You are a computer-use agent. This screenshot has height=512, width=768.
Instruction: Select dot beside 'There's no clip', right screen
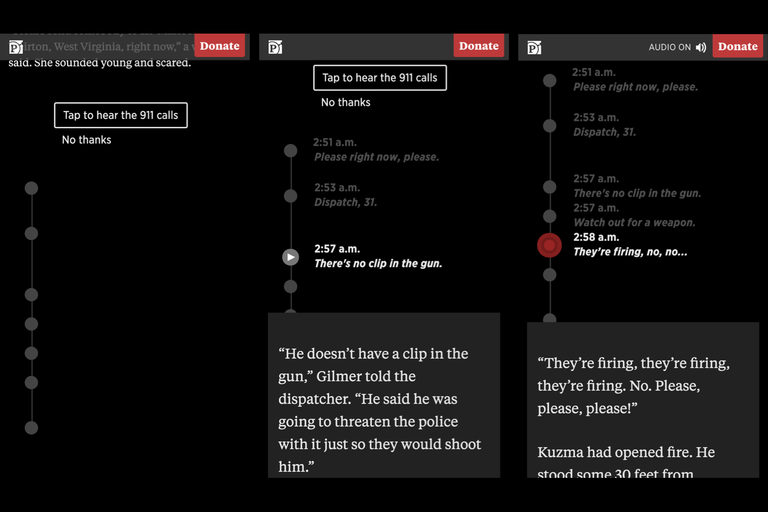550,187
